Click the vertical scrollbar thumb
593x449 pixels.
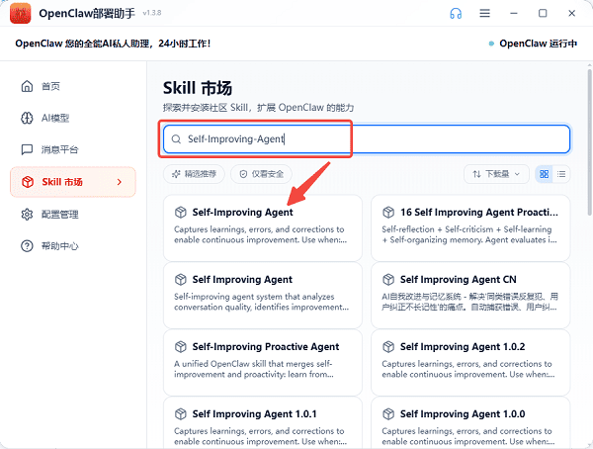point(590,142)
